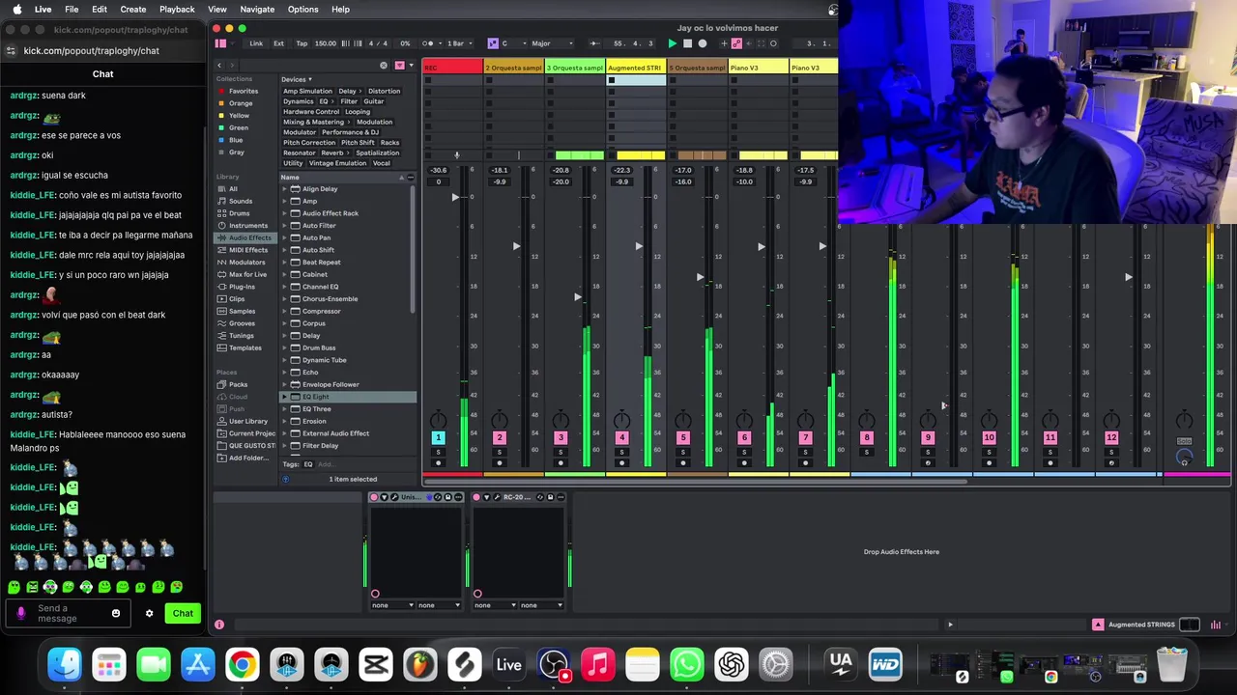Click Add Folder in Places
The width and height of the screenshot is (1237, 695).
pos(247,458)
